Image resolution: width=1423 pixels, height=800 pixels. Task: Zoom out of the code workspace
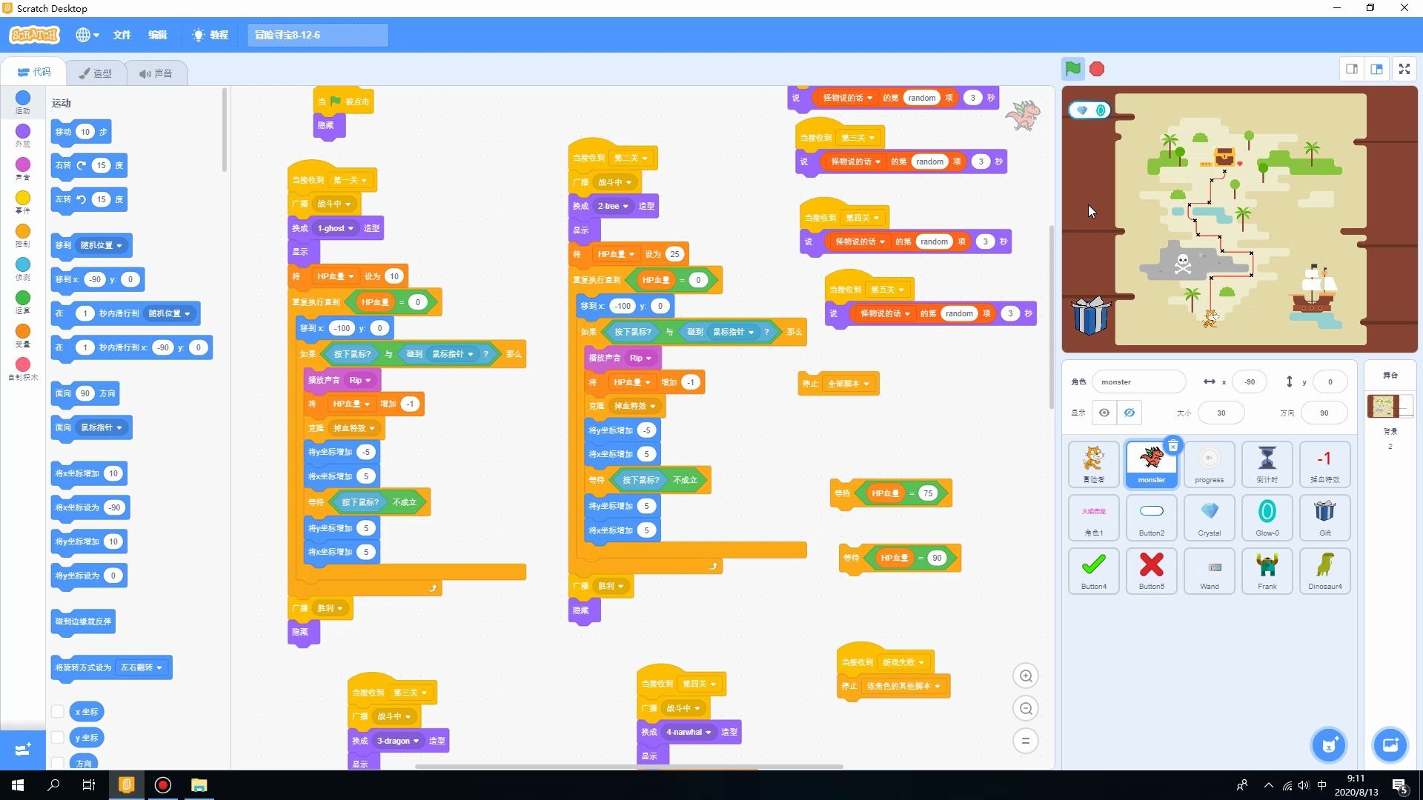click(x=1026, y=709)
